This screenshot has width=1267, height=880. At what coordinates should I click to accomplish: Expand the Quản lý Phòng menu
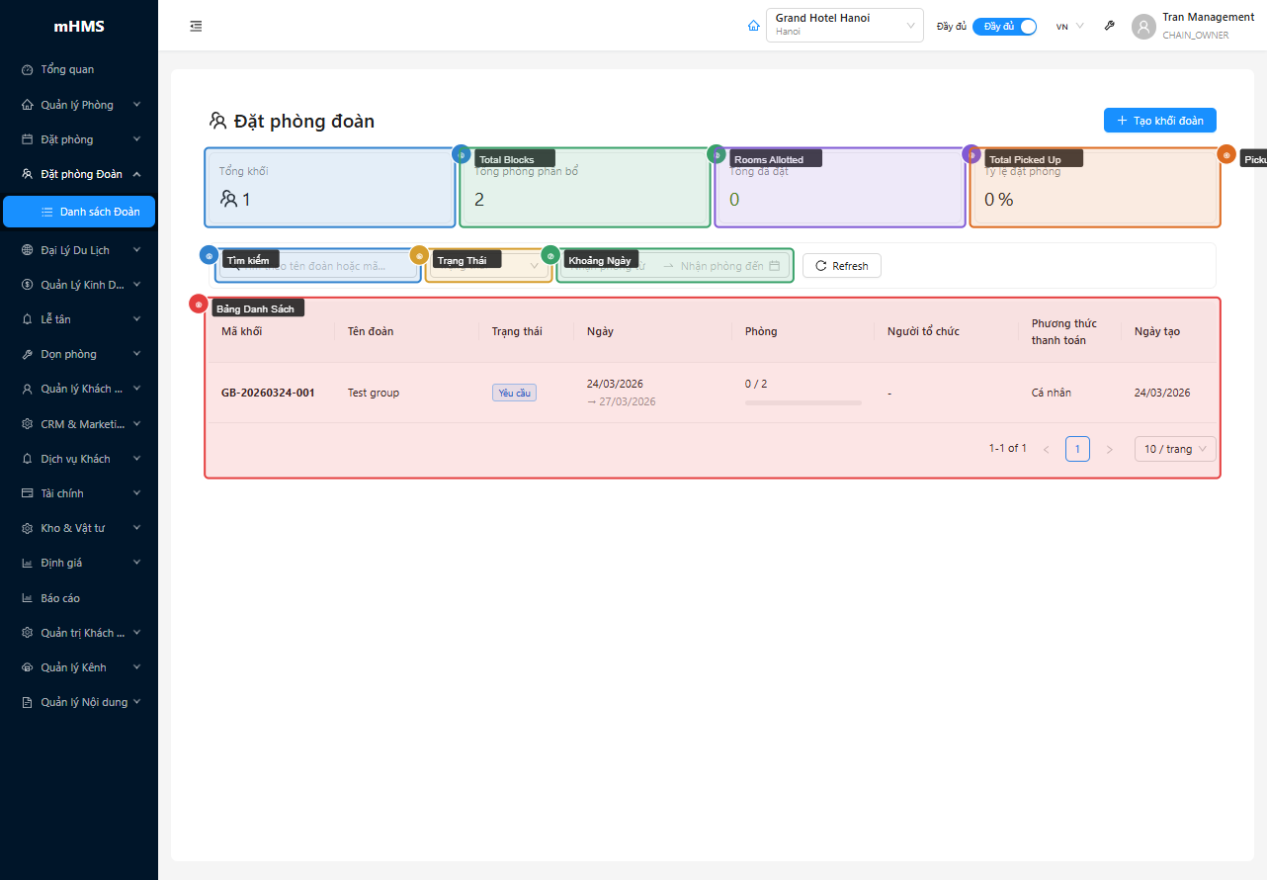79,105
